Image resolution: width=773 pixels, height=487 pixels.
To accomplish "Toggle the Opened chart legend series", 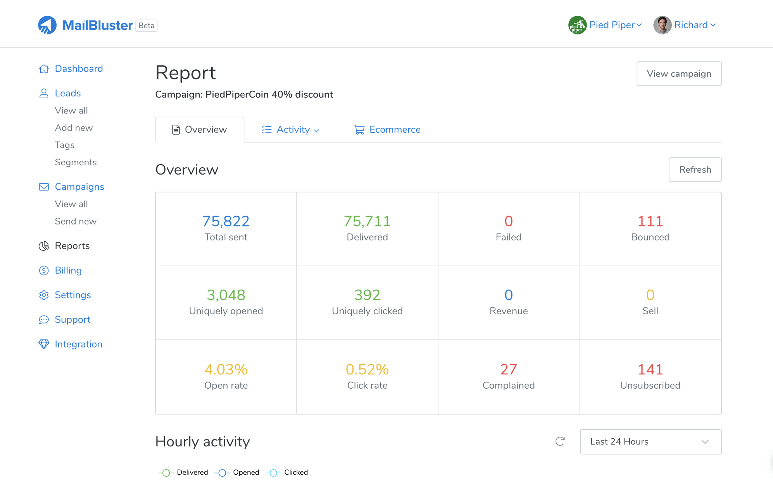I will tap(237, 472).
